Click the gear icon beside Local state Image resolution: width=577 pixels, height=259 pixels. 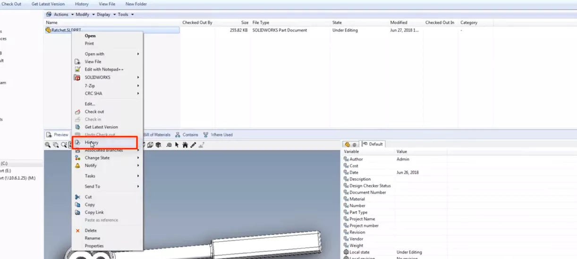coord(346,252)
